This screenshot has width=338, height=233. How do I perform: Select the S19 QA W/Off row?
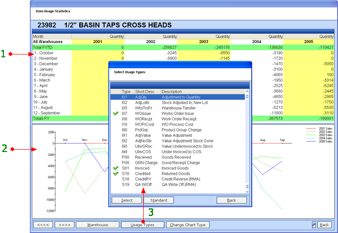point(178,185)
